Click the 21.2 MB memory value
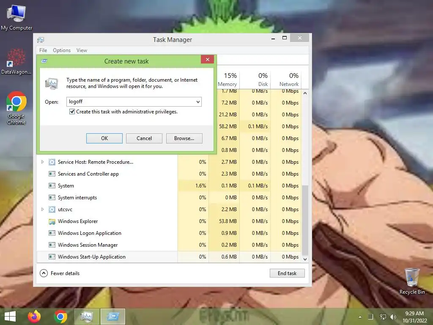433x325 pixels. point(228,115)
